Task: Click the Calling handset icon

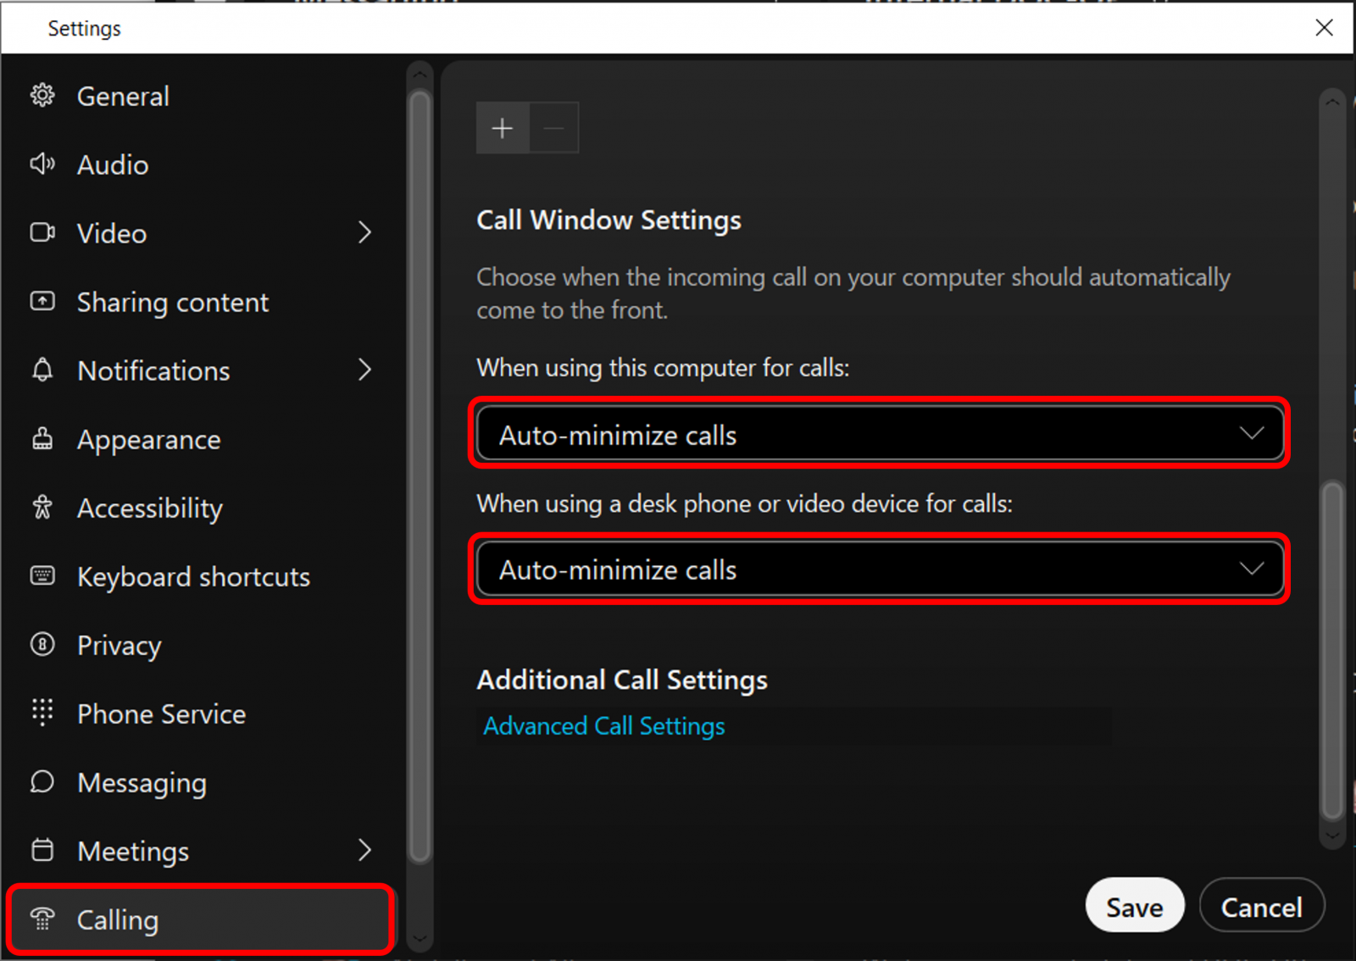Action: coord(42,919)
